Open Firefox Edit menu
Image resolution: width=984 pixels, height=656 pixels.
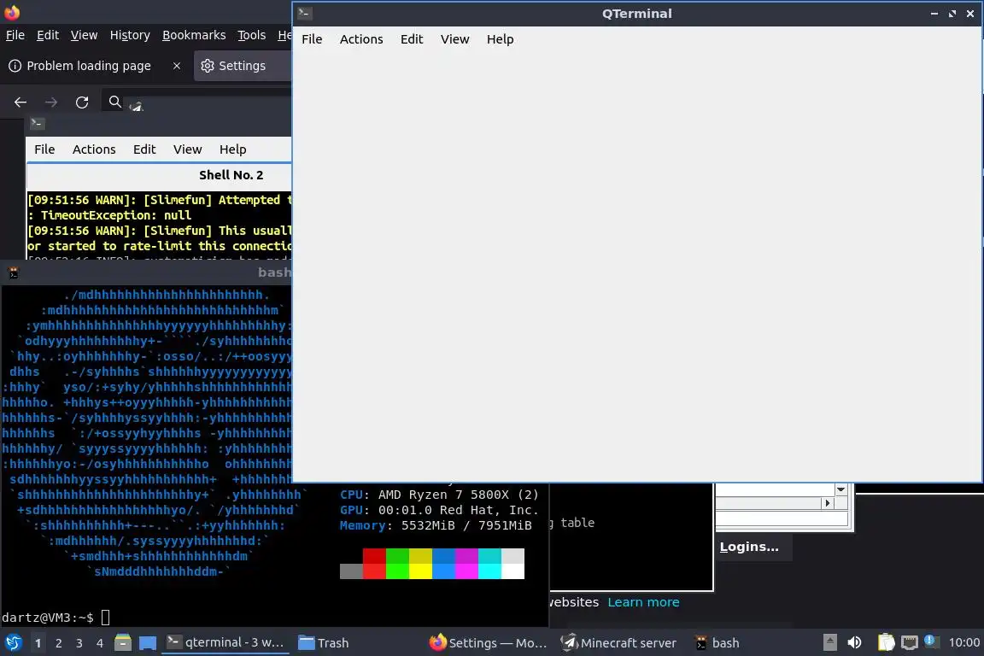(48, 35)
